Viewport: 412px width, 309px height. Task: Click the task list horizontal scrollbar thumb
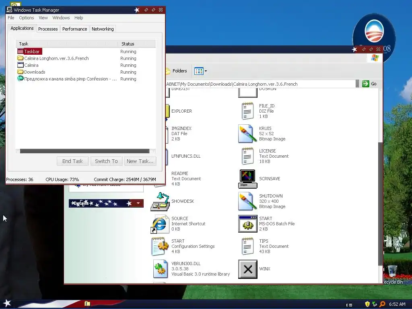pyautogui.click(x=84, y=151)
